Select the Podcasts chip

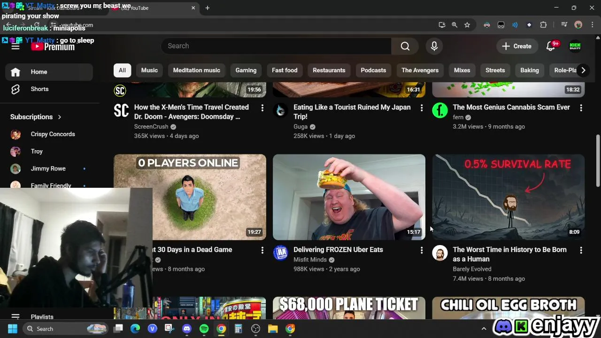click(x=373, y=70)
